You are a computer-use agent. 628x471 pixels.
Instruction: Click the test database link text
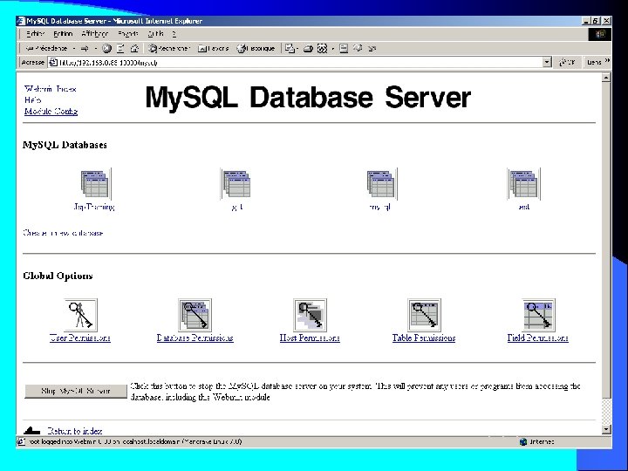[523, 207]
